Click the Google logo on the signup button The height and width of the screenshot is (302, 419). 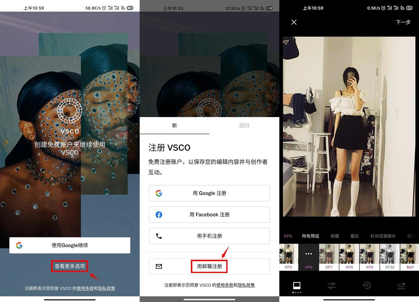pyautogui.click(x=159, y=193)
